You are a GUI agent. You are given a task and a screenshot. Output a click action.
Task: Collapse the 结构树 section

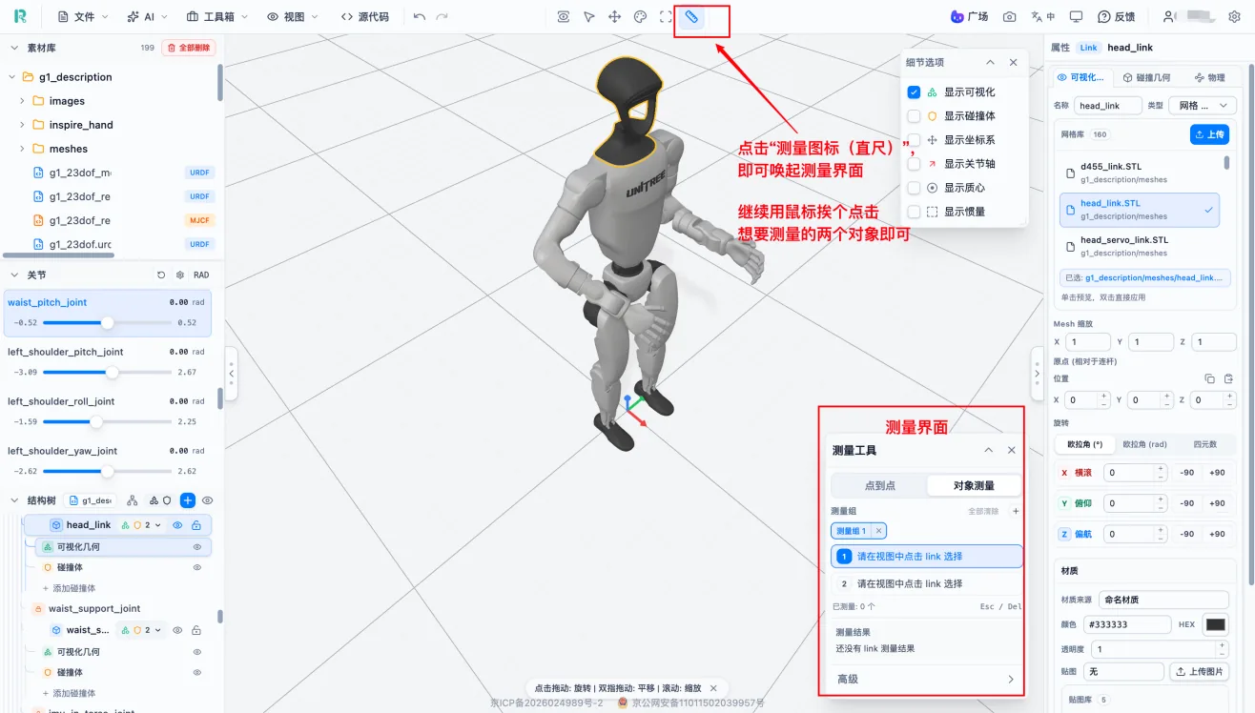pos(14,500)
